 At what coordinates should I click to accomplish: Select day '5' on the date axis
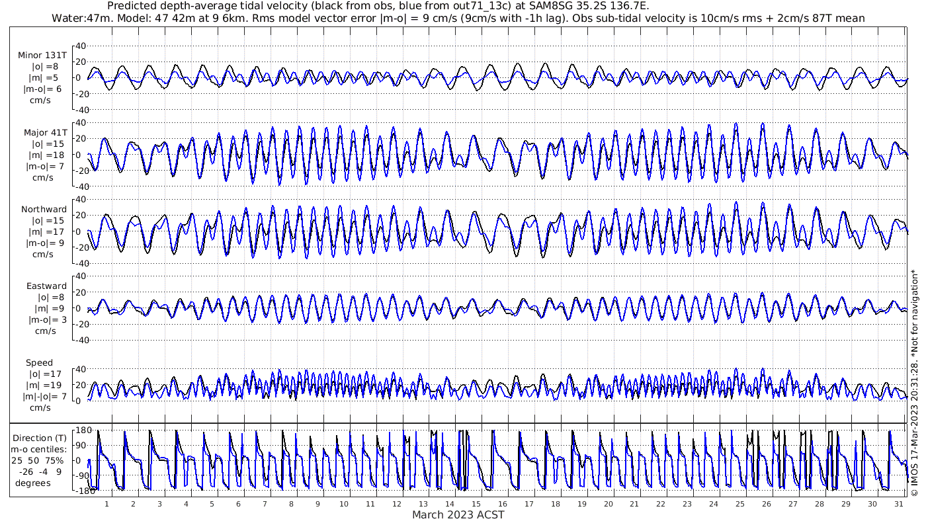(212, 504)
